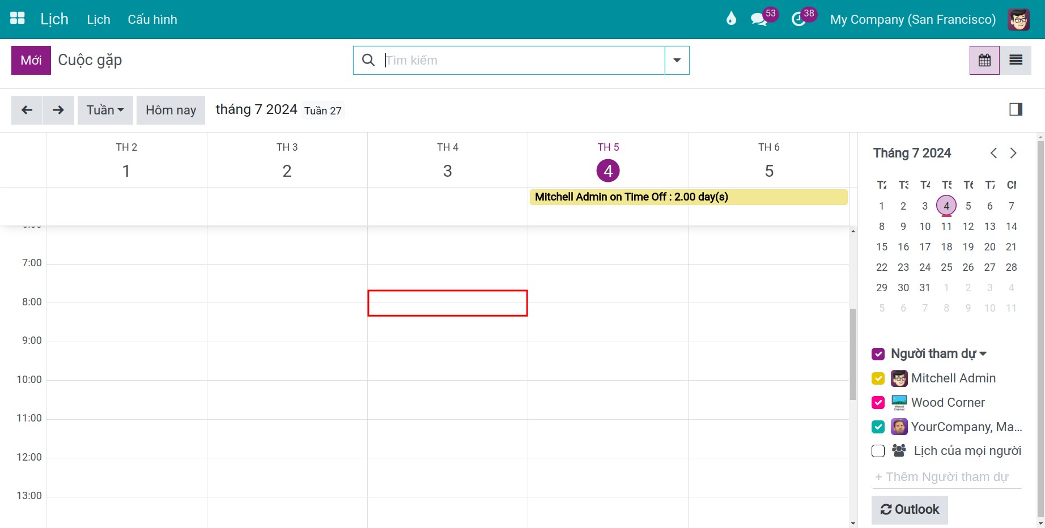Uncheck YourCompany attendee checkbox
The height and width of the screenshot is (528, 1045).
(x=878, y=427)
